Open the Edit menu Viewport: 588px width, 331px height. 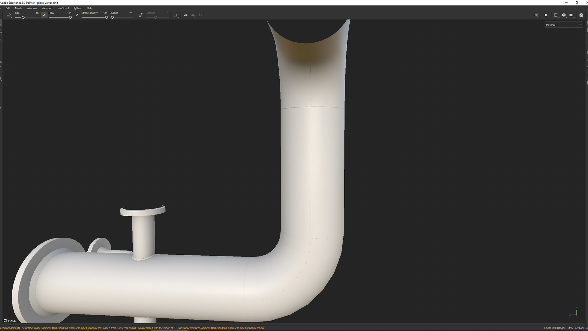pos(8,8)
